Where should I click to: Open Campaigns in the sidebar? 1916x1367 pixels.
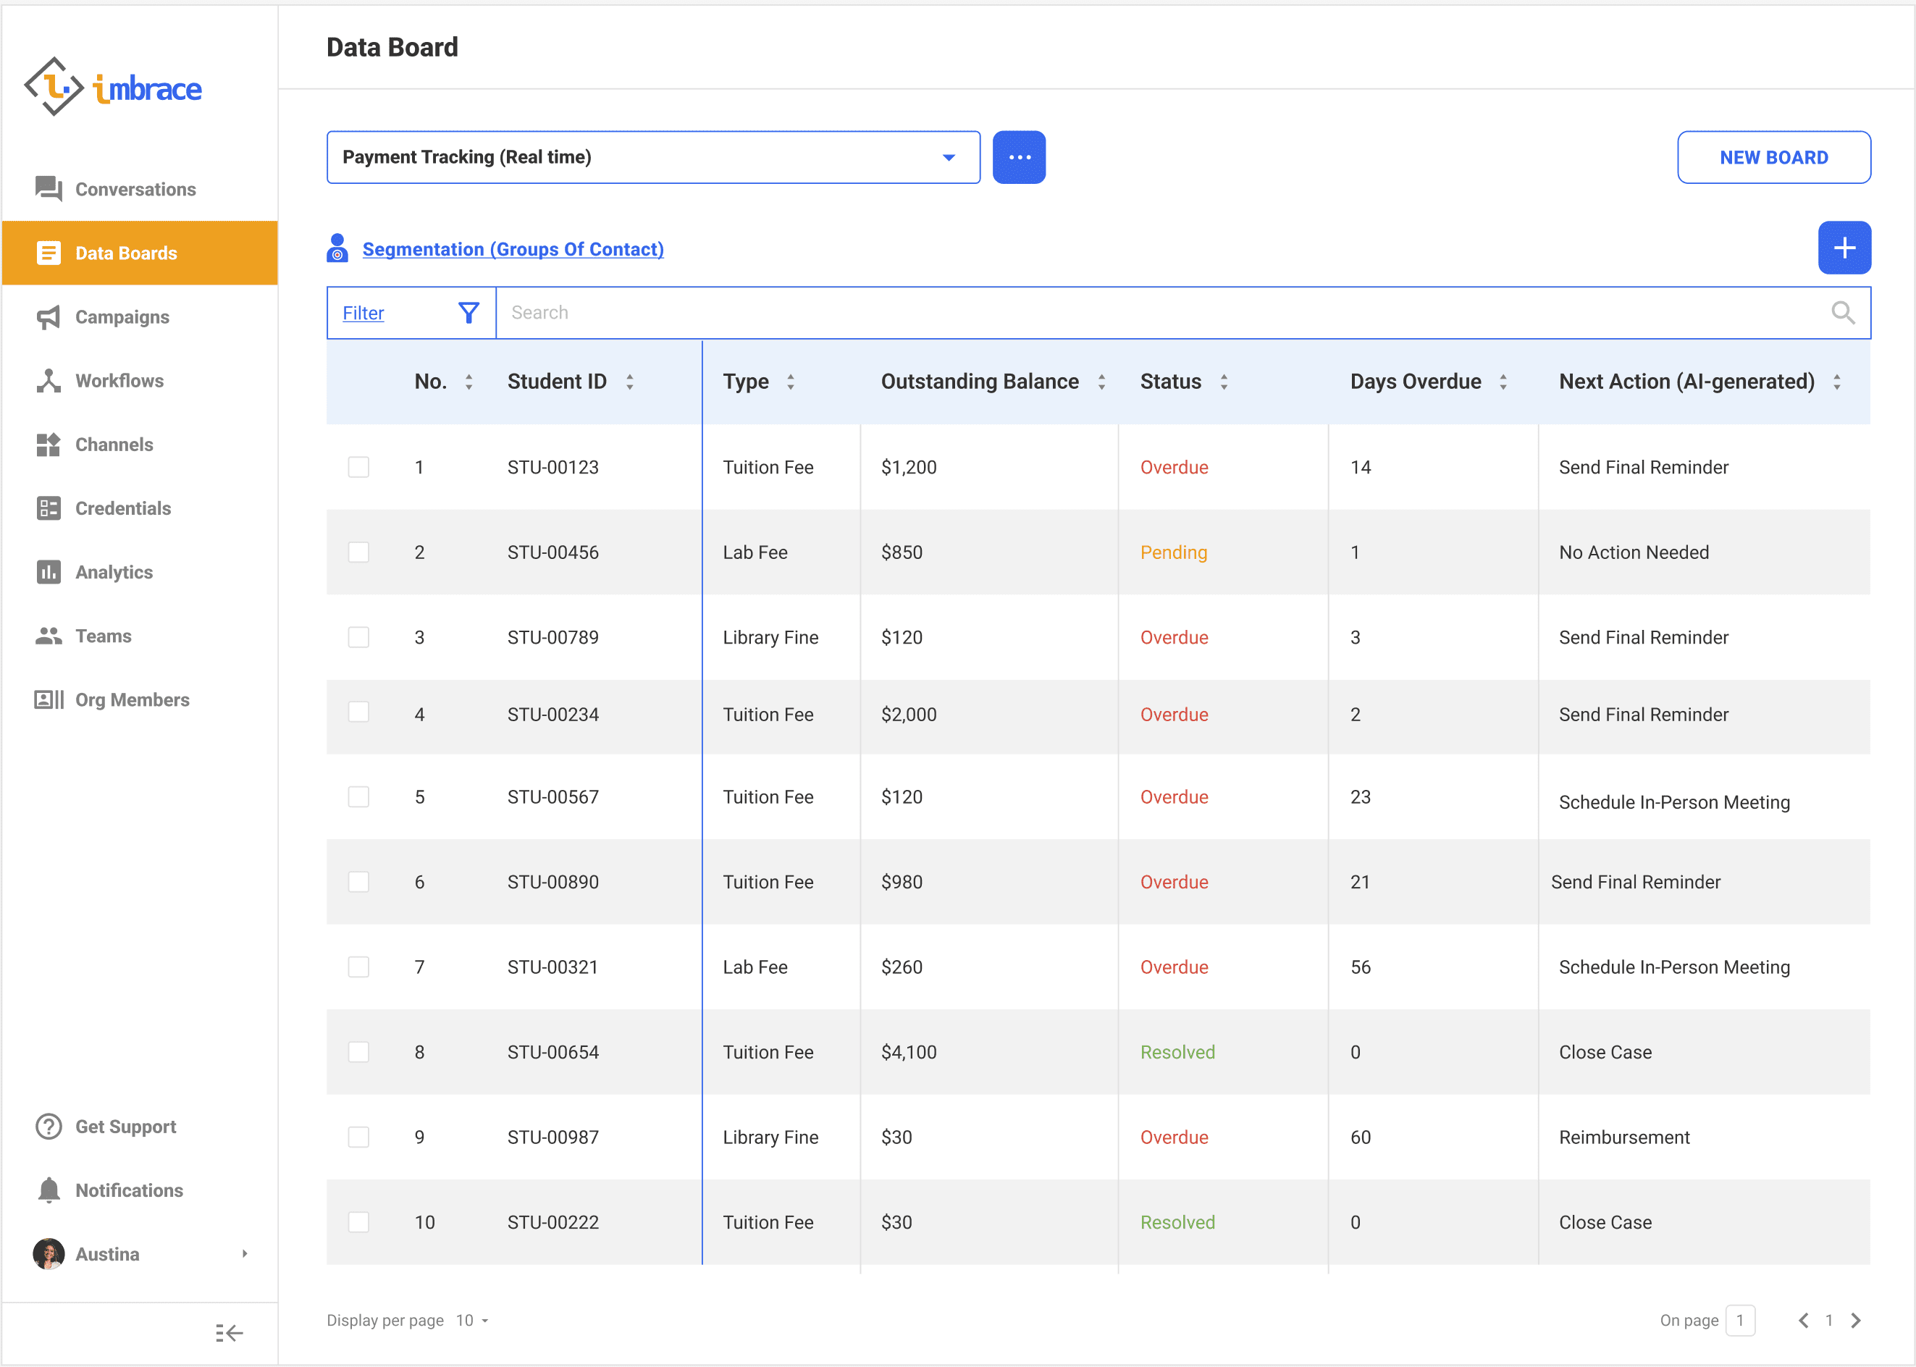[122, 317]
